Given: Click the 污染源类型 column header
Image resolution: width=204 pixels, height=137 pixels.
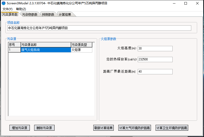Looking at the screenshot, I should pos(82,45).
